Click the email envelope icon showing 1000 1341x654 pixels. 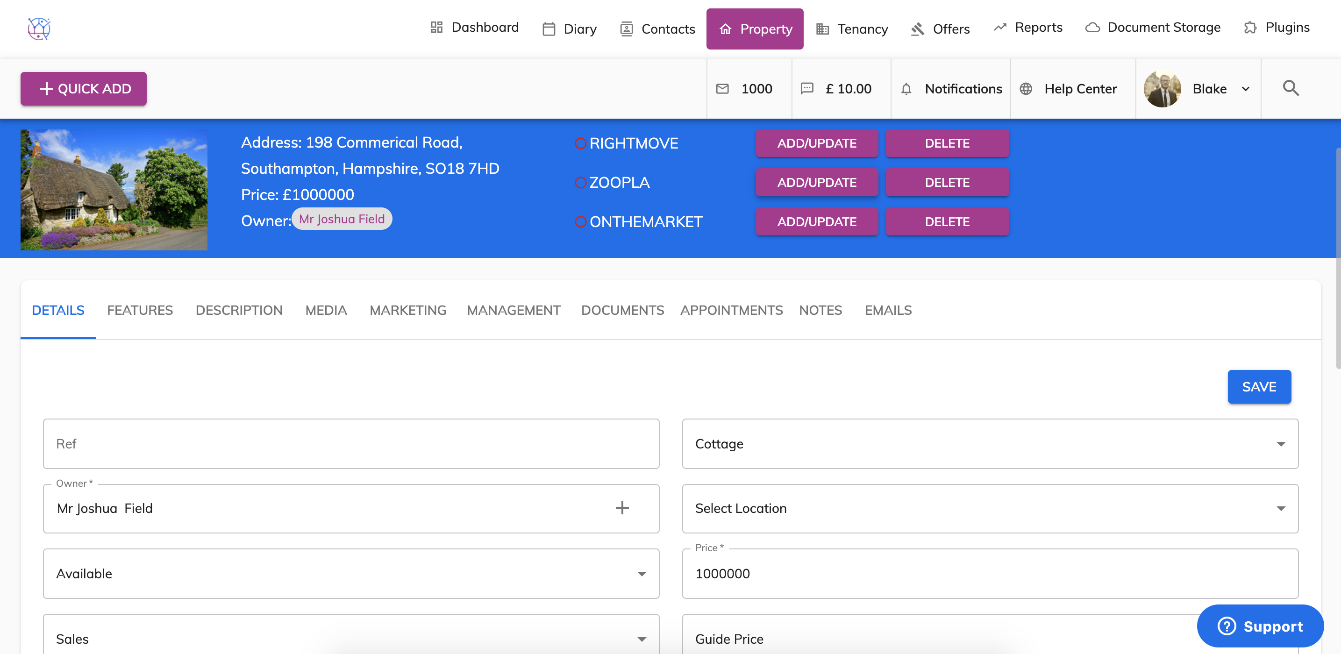click(x=722, y=88)
